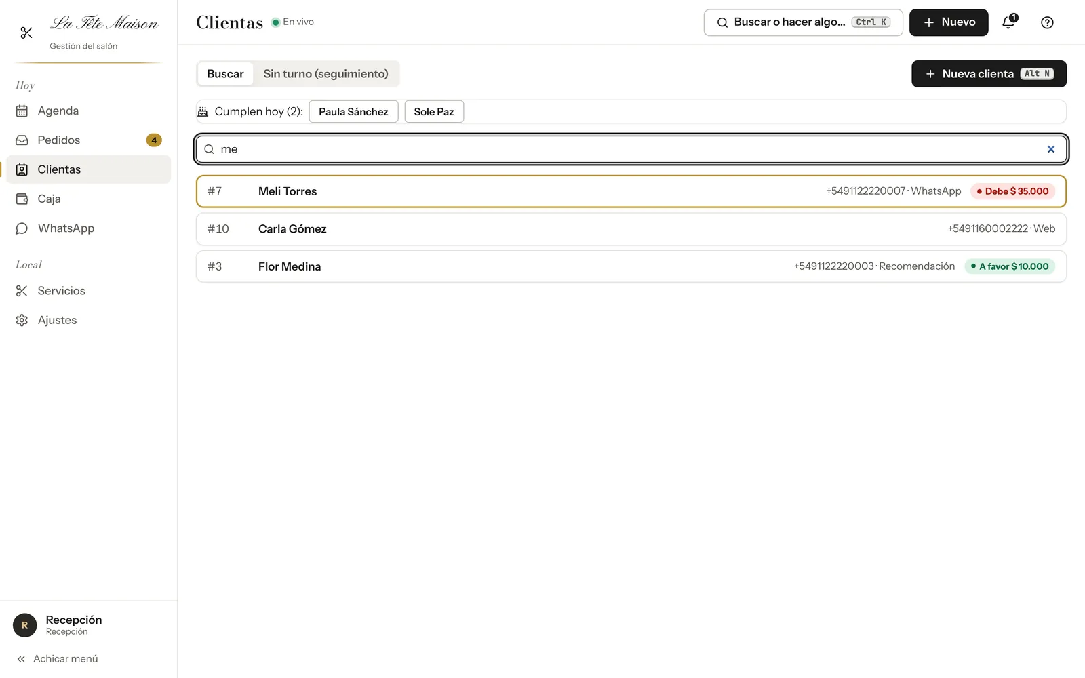This screenshot has width=1085, height=678.
Task: Click Nueva clienta button
Action: (x=989, y=74)
